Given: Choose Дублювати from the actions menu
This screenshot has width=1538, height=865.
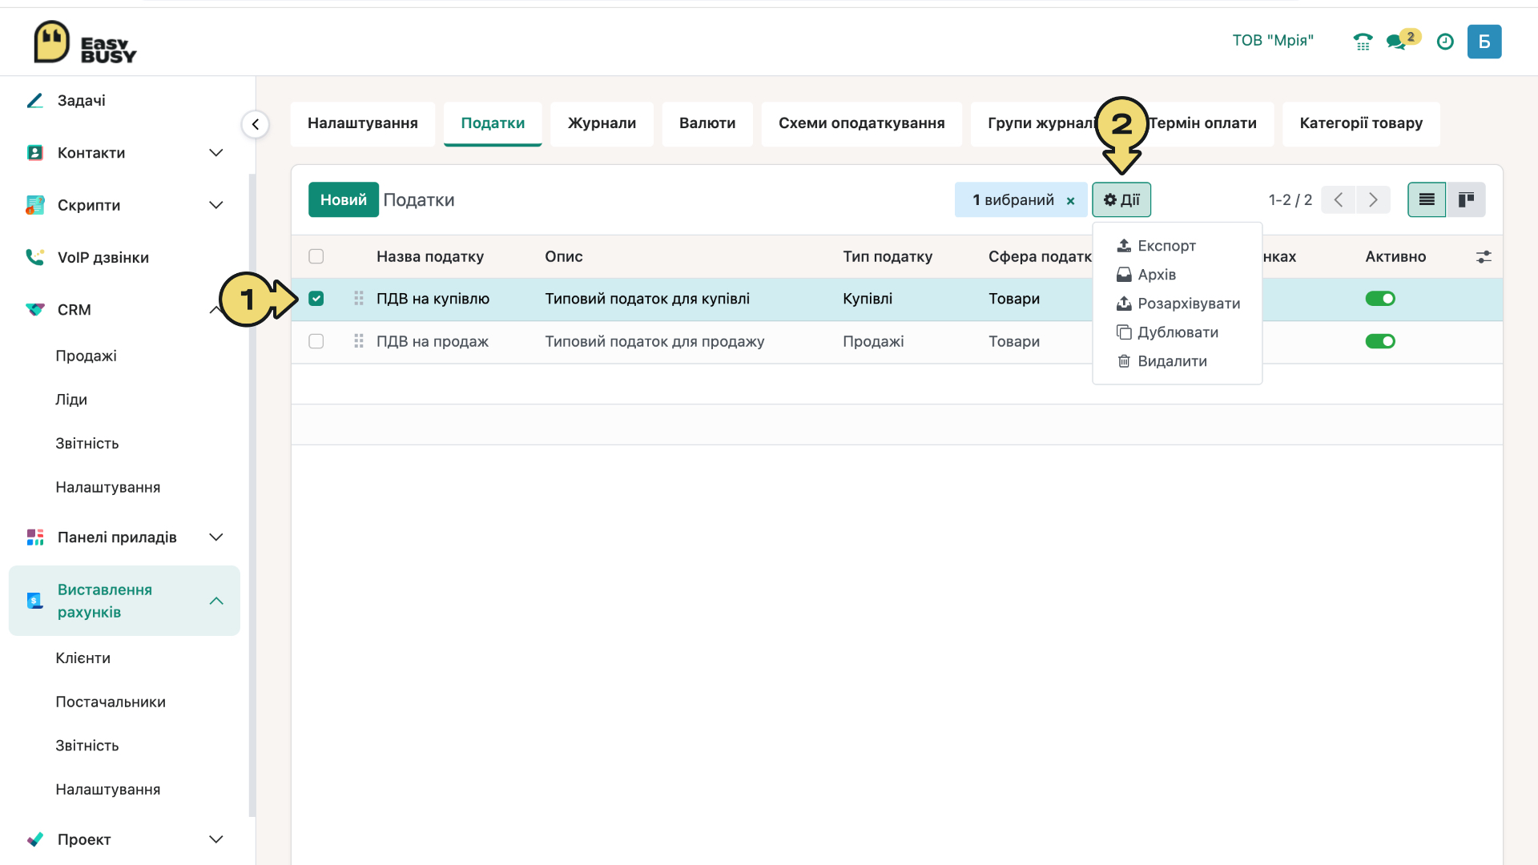Looking at the screenshot, I should (x=1177, y=332).
